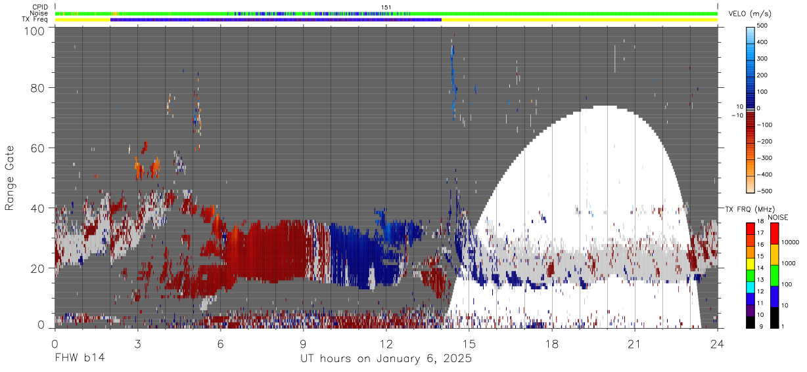The image size is (807, 372).
Task: Click y-axis tick label 40
Action: [38, 208]
